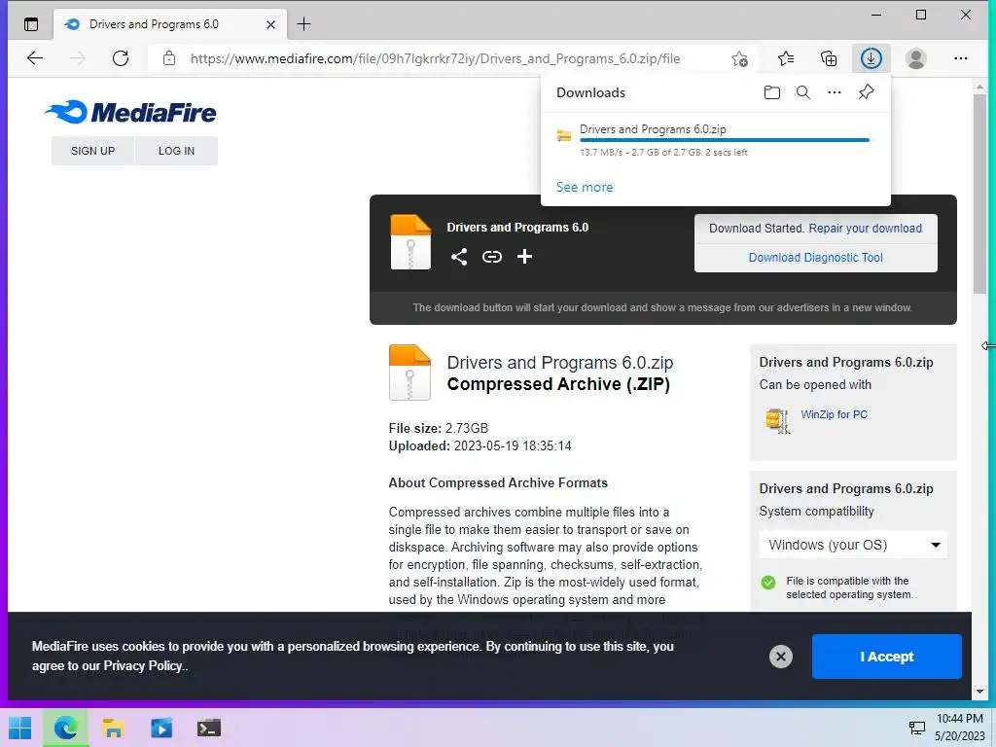Click the scrollbar down arrow
996x747 pixels.
[979, 692]
